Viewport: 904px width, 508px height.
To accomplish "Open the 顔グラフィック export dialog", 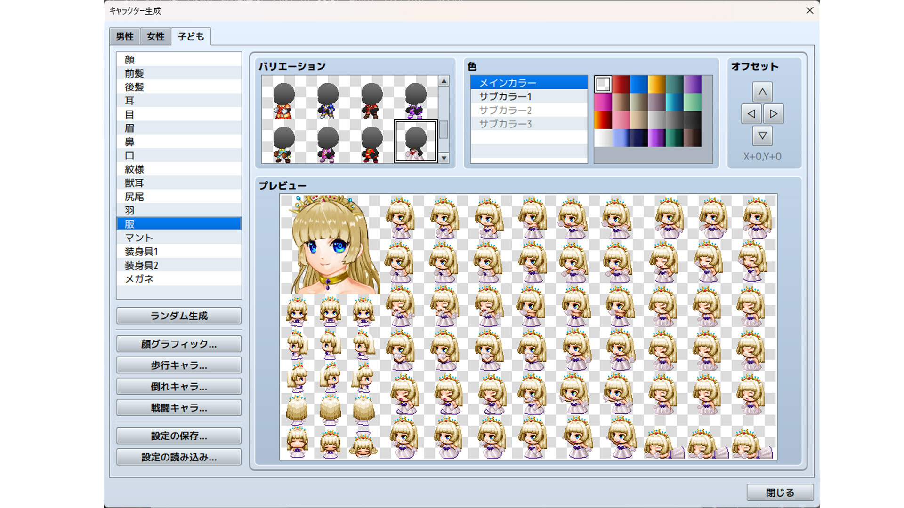I will (178, 343).
